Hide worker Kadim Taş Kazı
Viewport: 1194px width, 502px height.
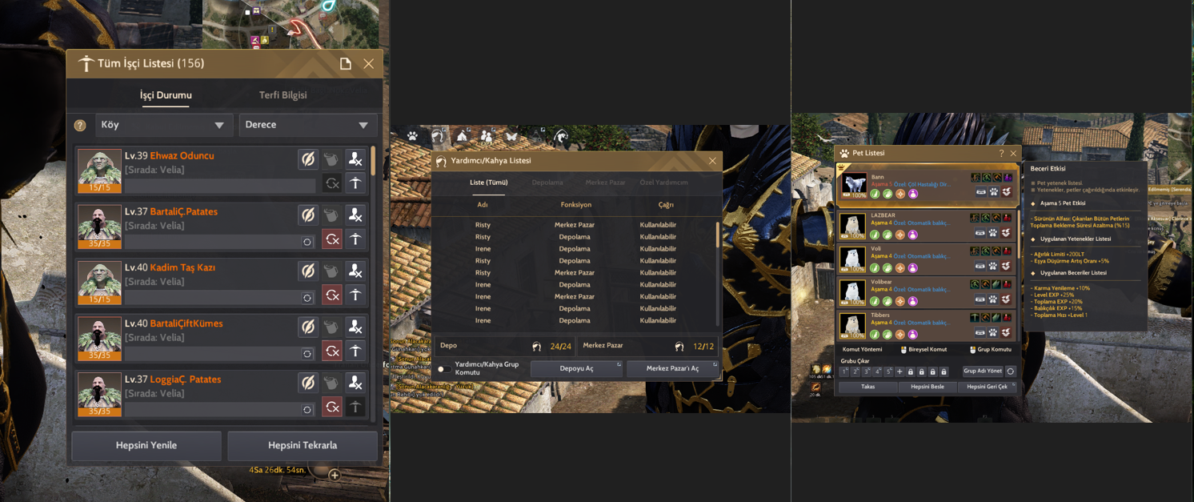(308, 271)
